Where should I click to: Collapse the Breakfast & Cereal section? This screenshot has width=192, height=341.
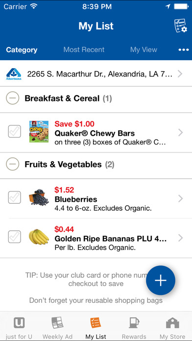point(13,98)
